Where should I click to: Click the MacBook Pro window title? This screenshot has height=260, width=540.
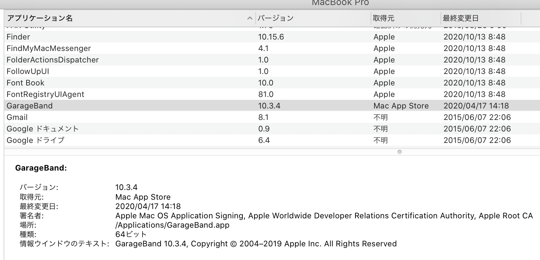pyautogui.click(x=340, y=3)
